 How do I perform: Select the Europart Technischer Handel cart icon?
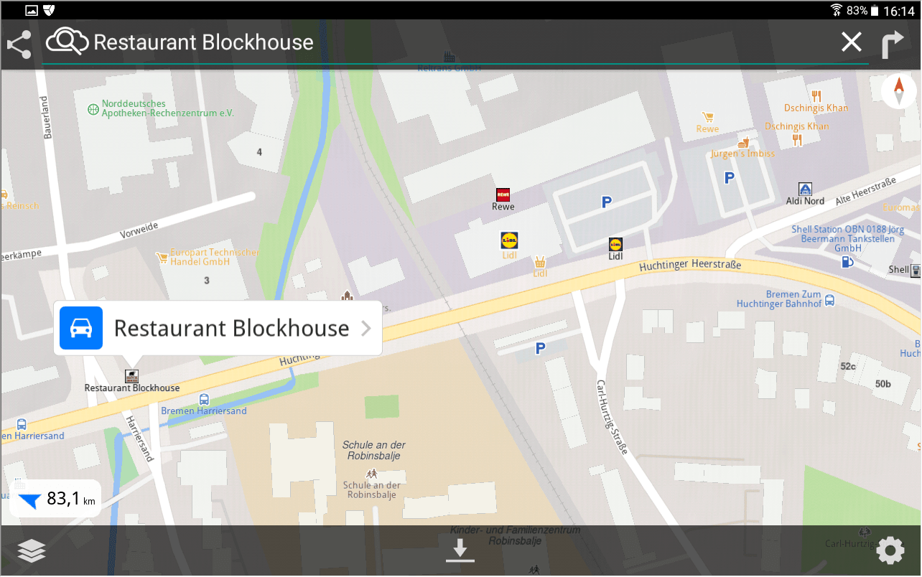click(x=163, y=256)
